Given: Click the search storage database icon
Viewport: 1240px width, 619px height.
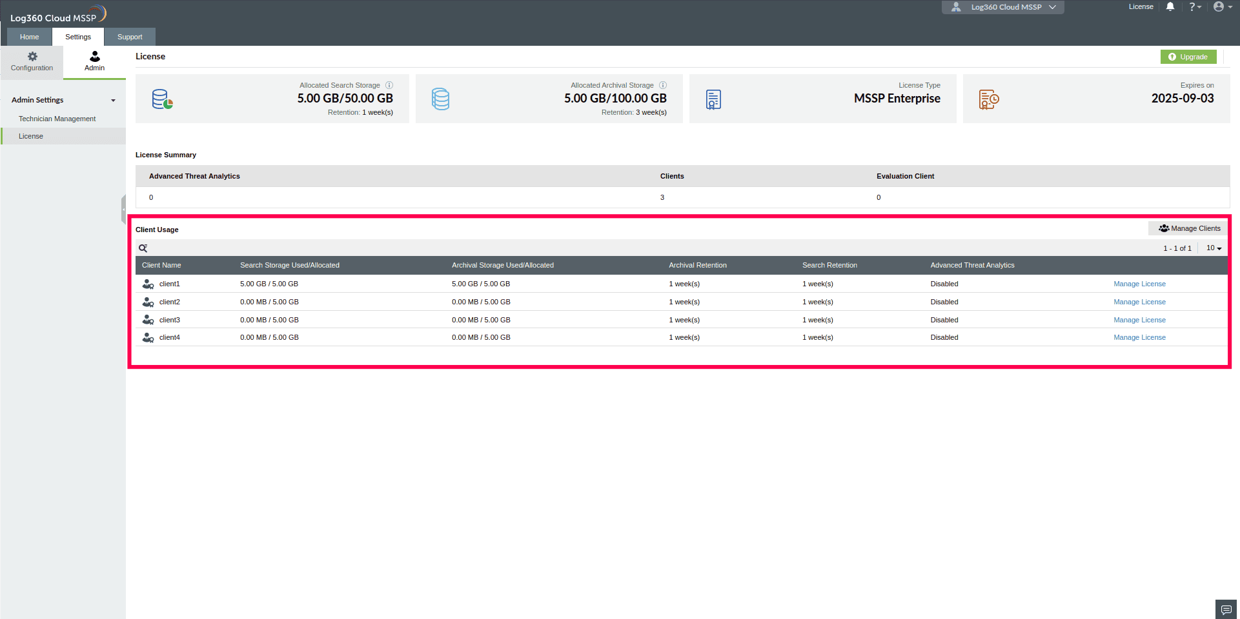Looking at the screenshot, I should pyautogui.click(x=162, y=99).
